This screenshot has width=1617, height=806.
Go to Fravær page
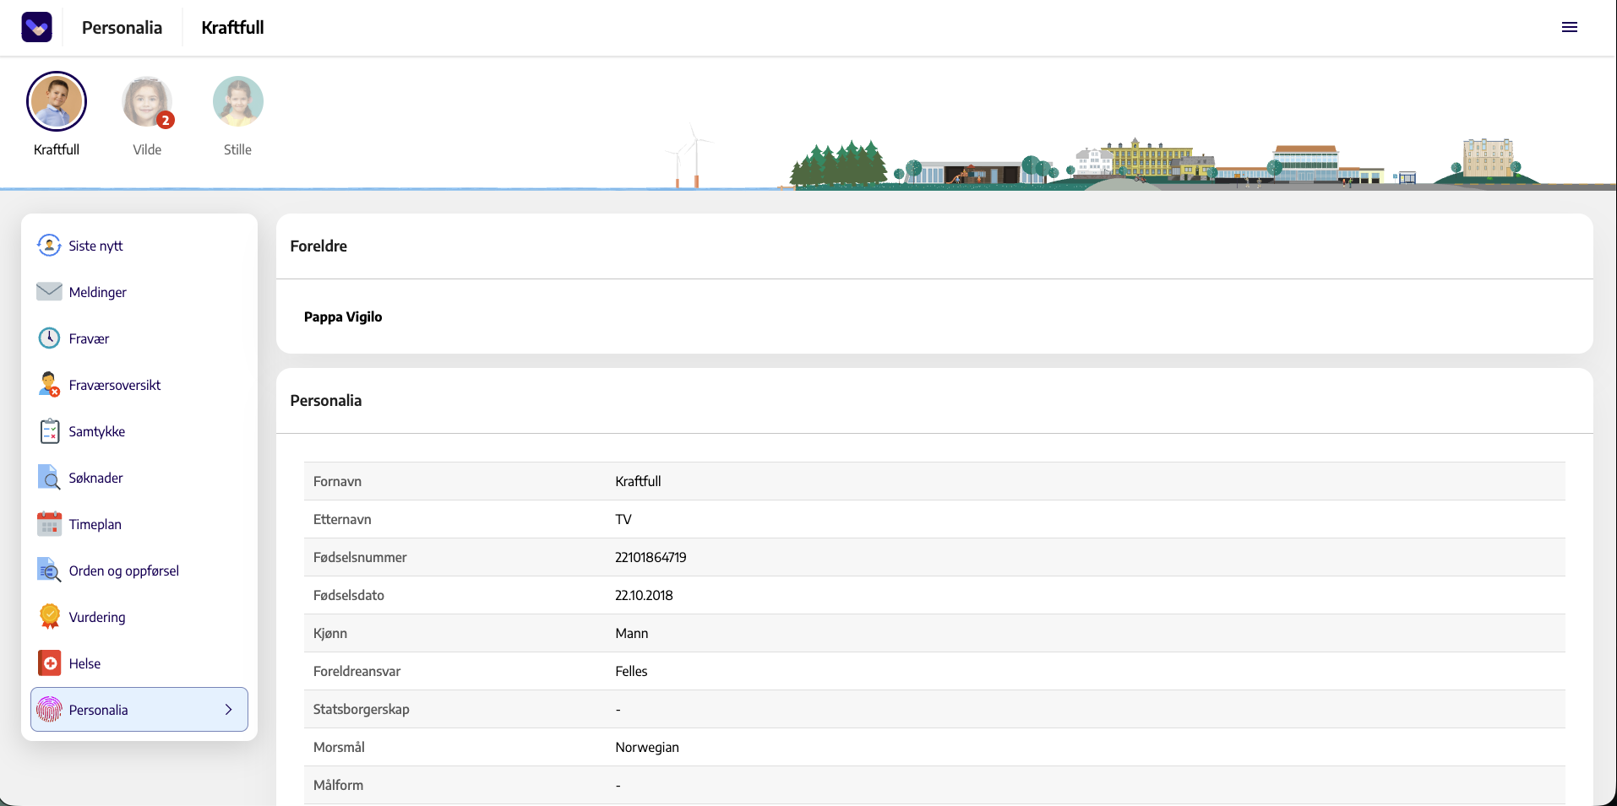coord(139,338)
